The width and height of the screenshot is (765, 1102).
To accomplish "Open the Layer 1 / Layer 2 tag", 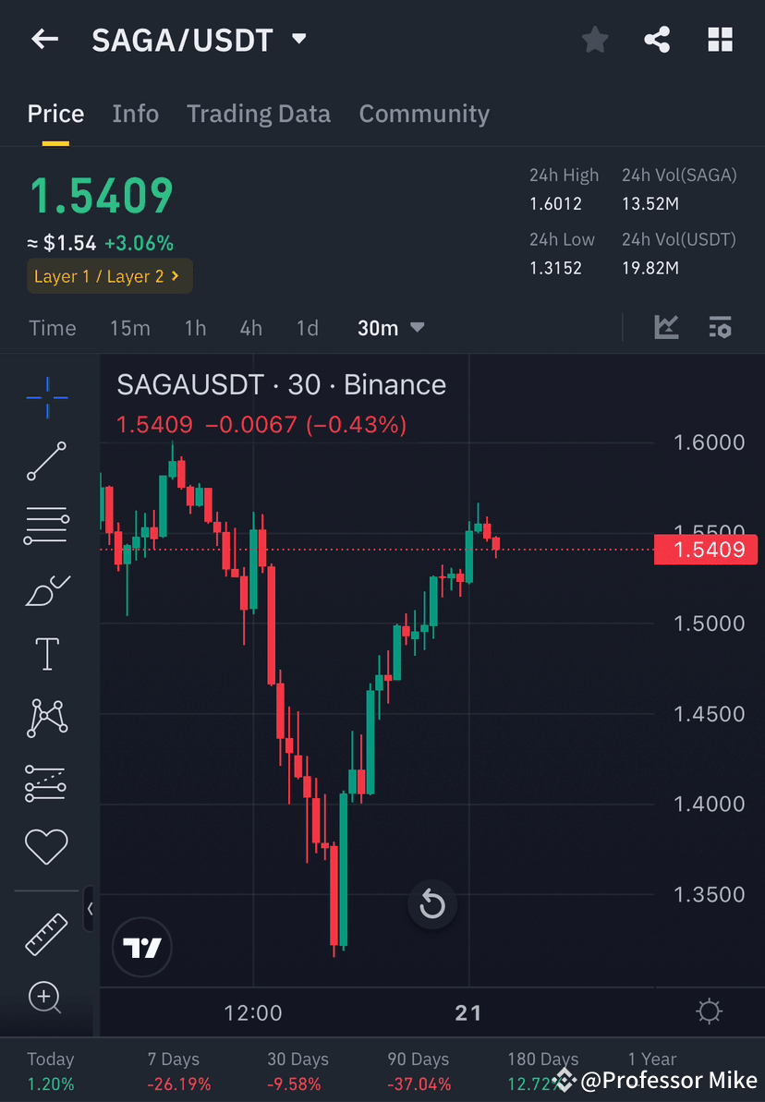I will (109, 275).
